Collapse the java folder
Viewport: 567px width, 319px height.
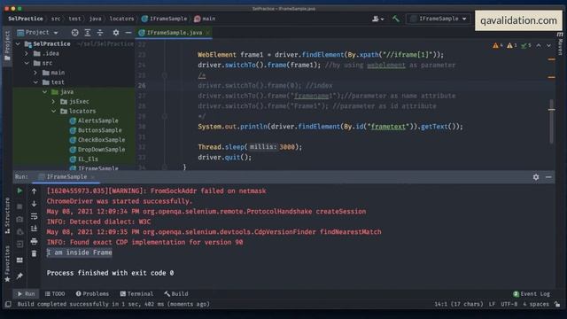[x=45, y=92]
